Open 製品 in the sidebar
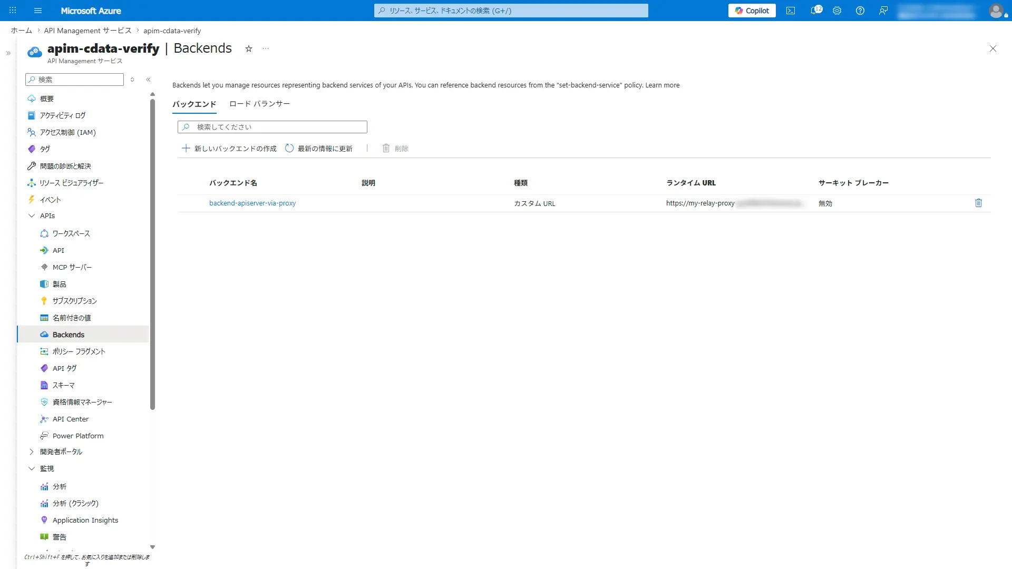The height and width of the screenshot is (569, 1012). click(x=60, y=284)
